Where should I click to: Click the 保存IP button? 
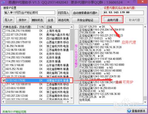pos(22,20)
